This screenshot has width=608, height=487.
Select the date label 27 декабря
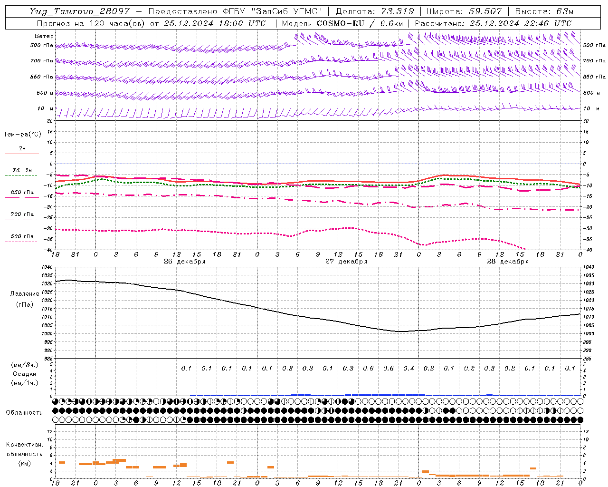click(x=346, y=262)
